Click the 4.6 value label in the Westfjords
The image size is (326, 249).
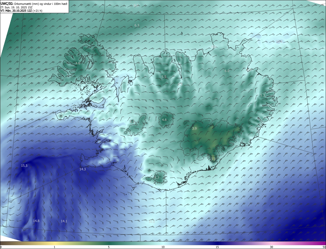click(78, 63)
